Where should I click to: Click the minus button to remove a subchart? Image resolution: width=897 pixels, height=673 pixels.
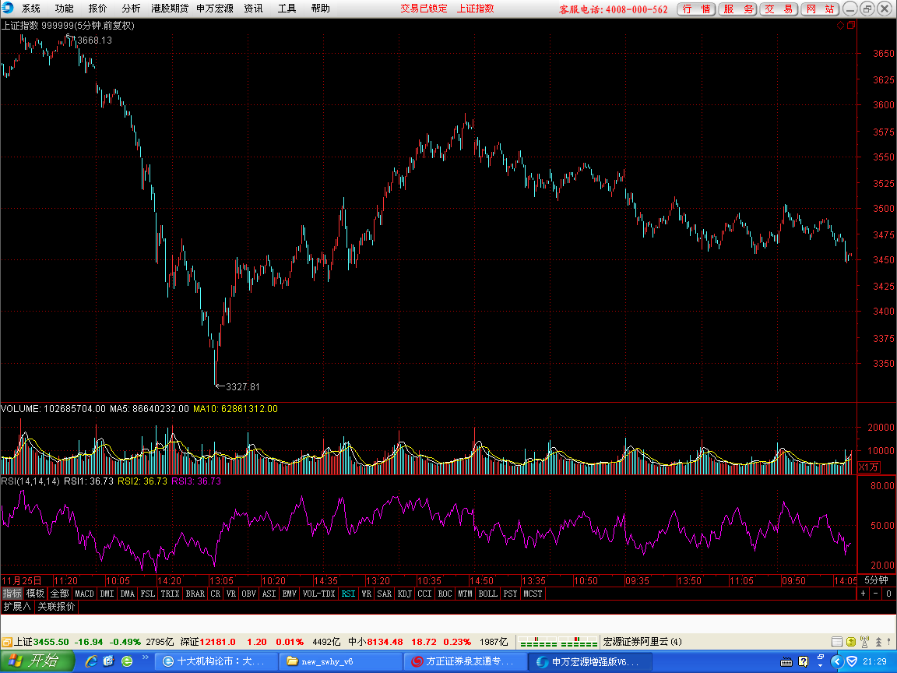click(876, 594)
